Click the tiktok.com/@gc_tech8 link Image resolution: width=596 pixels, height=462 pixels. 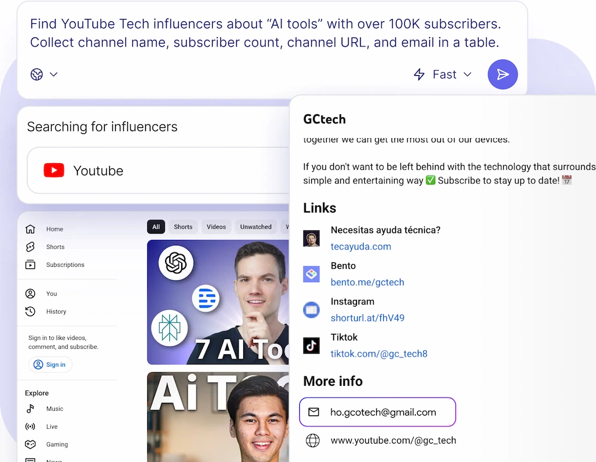[378, 354]
